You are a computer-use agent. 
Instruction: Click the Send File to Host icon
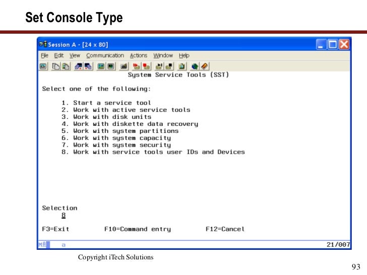tap(79, 66)
